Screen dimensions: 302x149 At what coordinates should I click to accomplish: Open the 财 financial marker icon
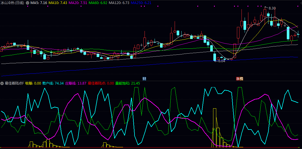[x=145, y=79]
